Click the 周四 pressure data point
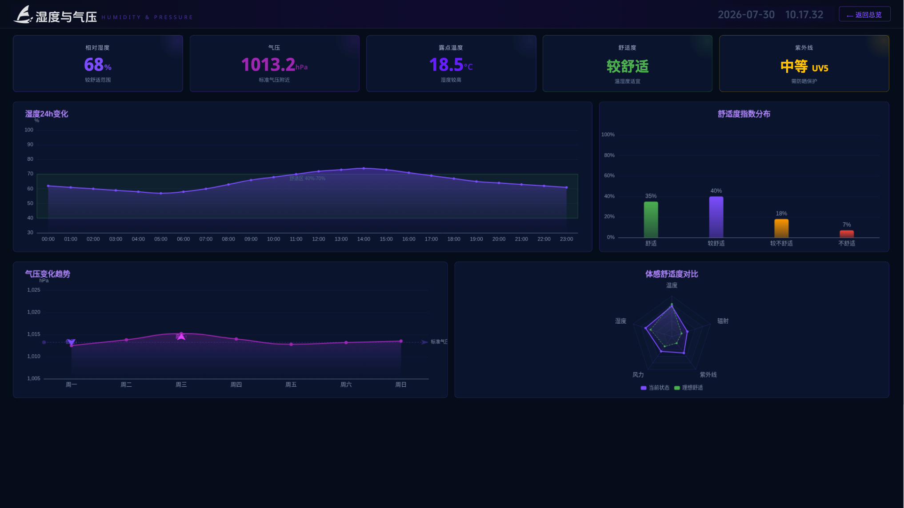904x508 pixels. tap(236, 339)
